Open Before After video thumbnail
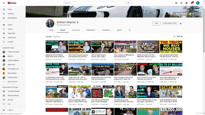This screenshot has width=205, height=115. coord(148,69)
